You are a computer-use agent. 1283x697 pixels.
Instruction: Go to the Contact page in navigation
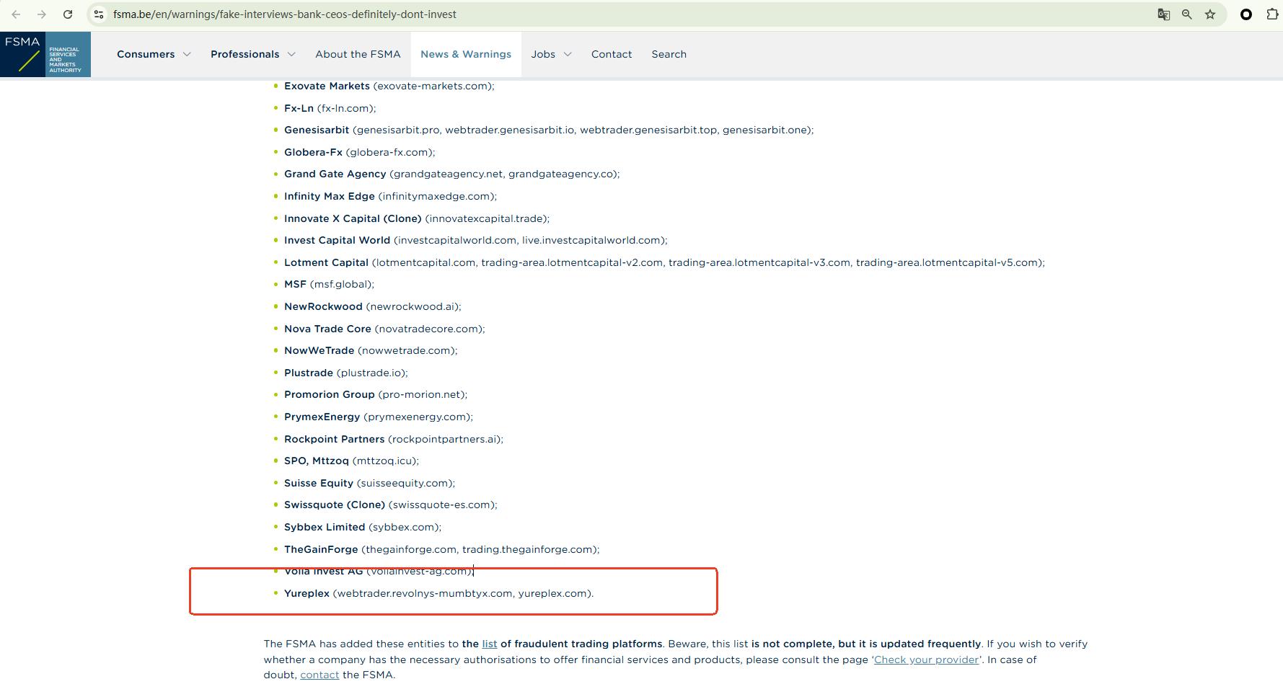pos(612,54)
